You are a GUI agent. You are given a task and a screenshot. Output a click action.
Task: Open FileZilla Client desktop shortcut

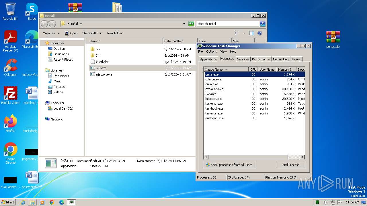click(x=10, y=95)
